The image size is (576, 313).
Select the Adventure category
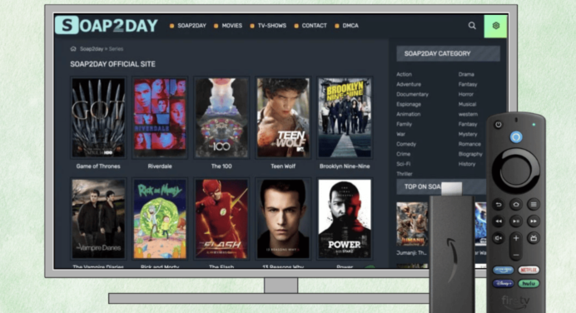coord(409,84)
